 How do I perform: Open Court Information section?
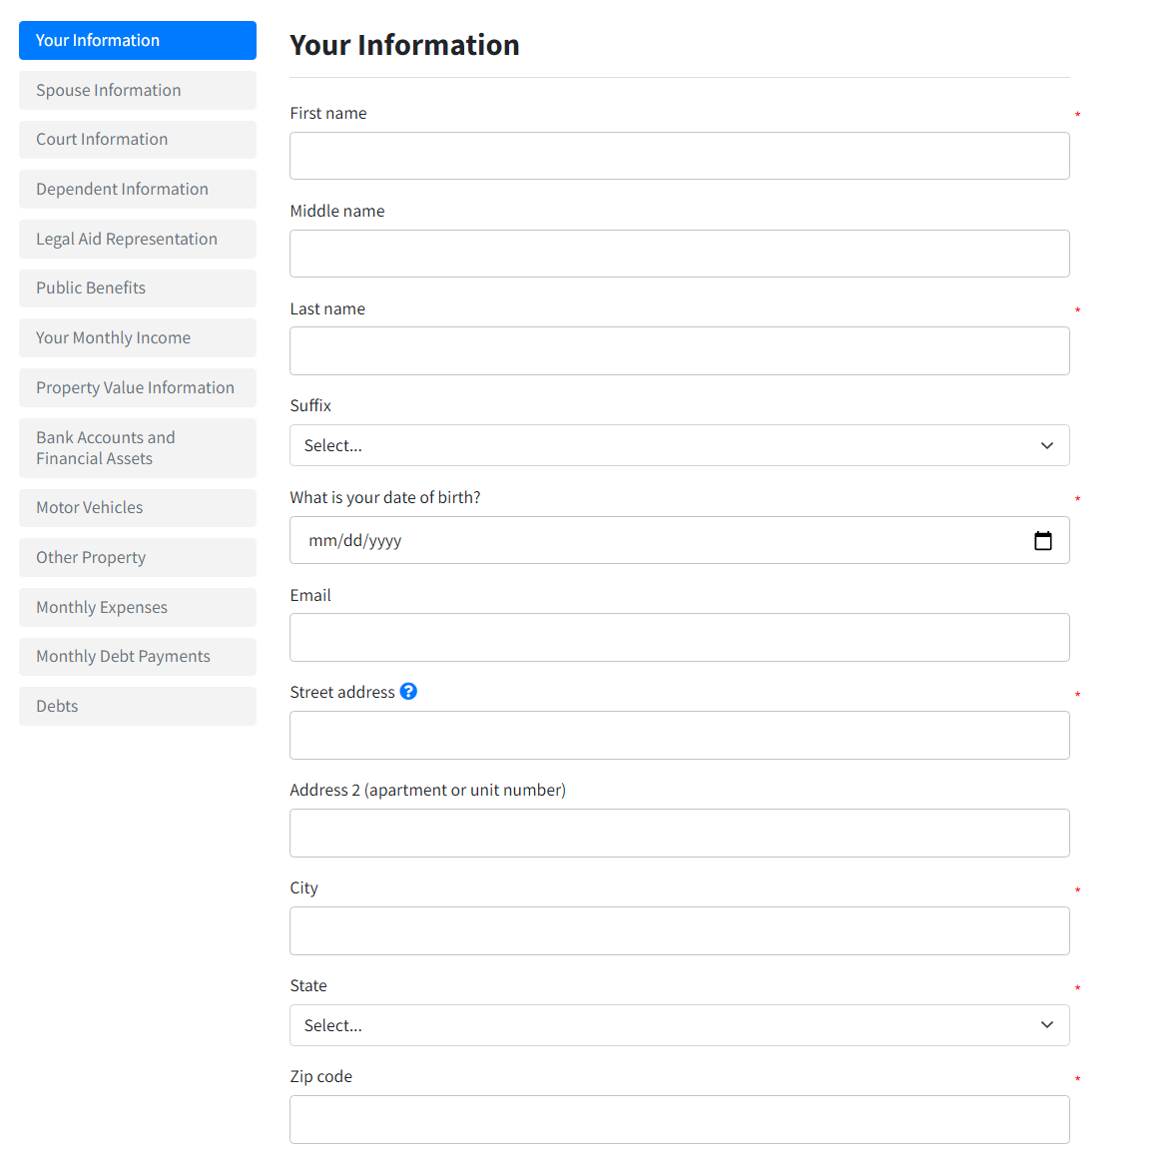(x=138, y=140)
